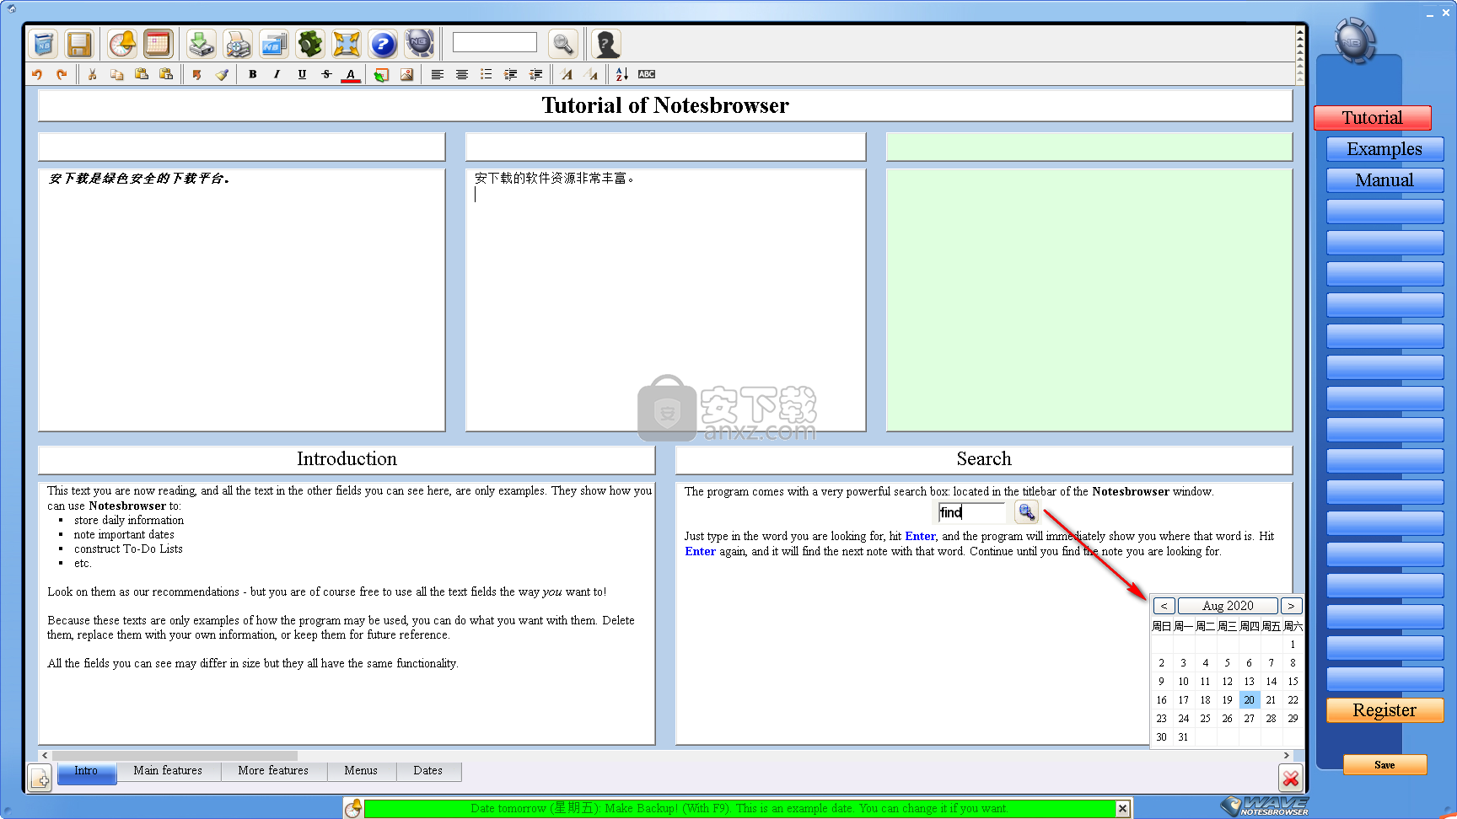This screenshot has height=819, width=1457.
Task: Apply bold formatting
Action: tap(253, 74)
